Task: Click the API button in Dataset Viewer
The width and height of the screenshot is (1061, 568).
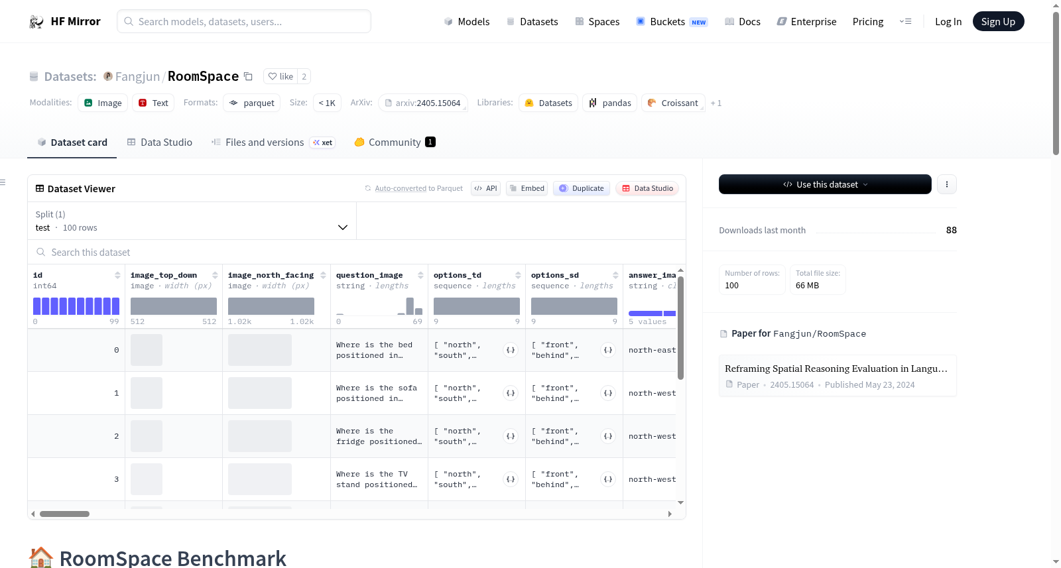Action: coord(485,188)
